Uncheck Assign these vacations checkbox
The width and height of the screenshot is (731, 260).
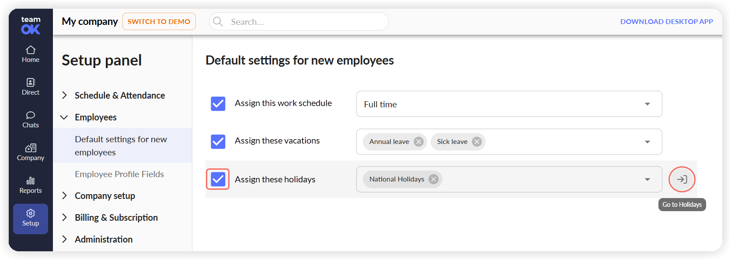pos(218,142)
